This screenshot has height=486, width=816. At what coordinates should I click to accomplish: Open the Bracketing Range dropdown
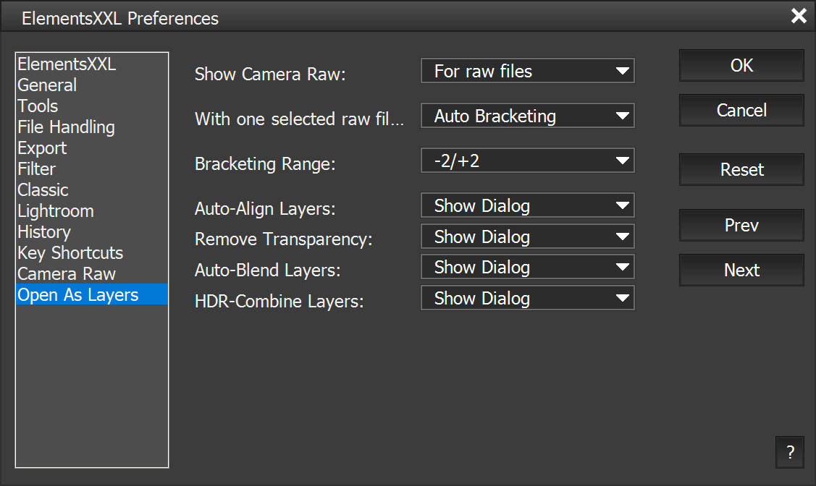click(527, 161)
